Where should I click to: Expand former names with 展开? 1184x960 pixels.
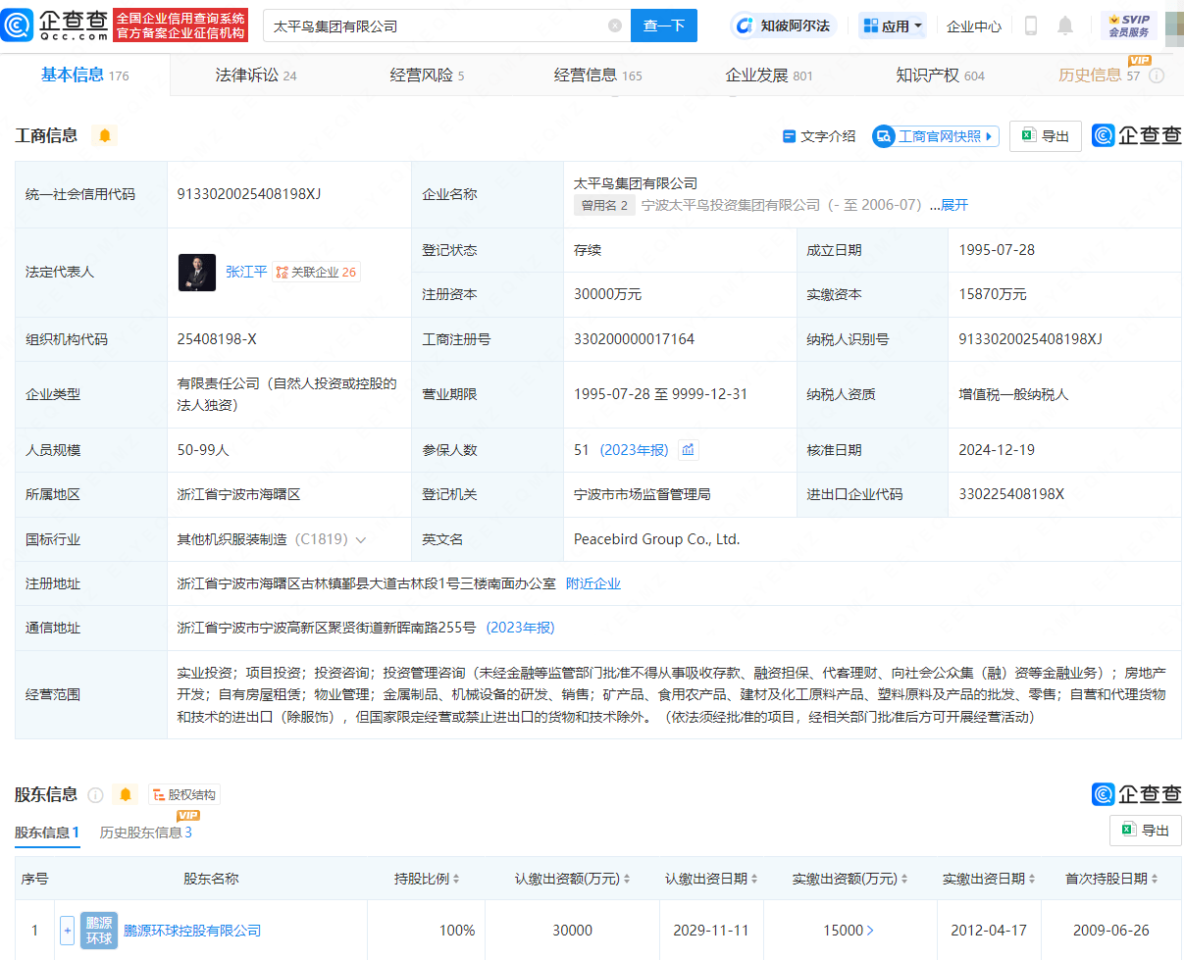(x=954, y=205)
